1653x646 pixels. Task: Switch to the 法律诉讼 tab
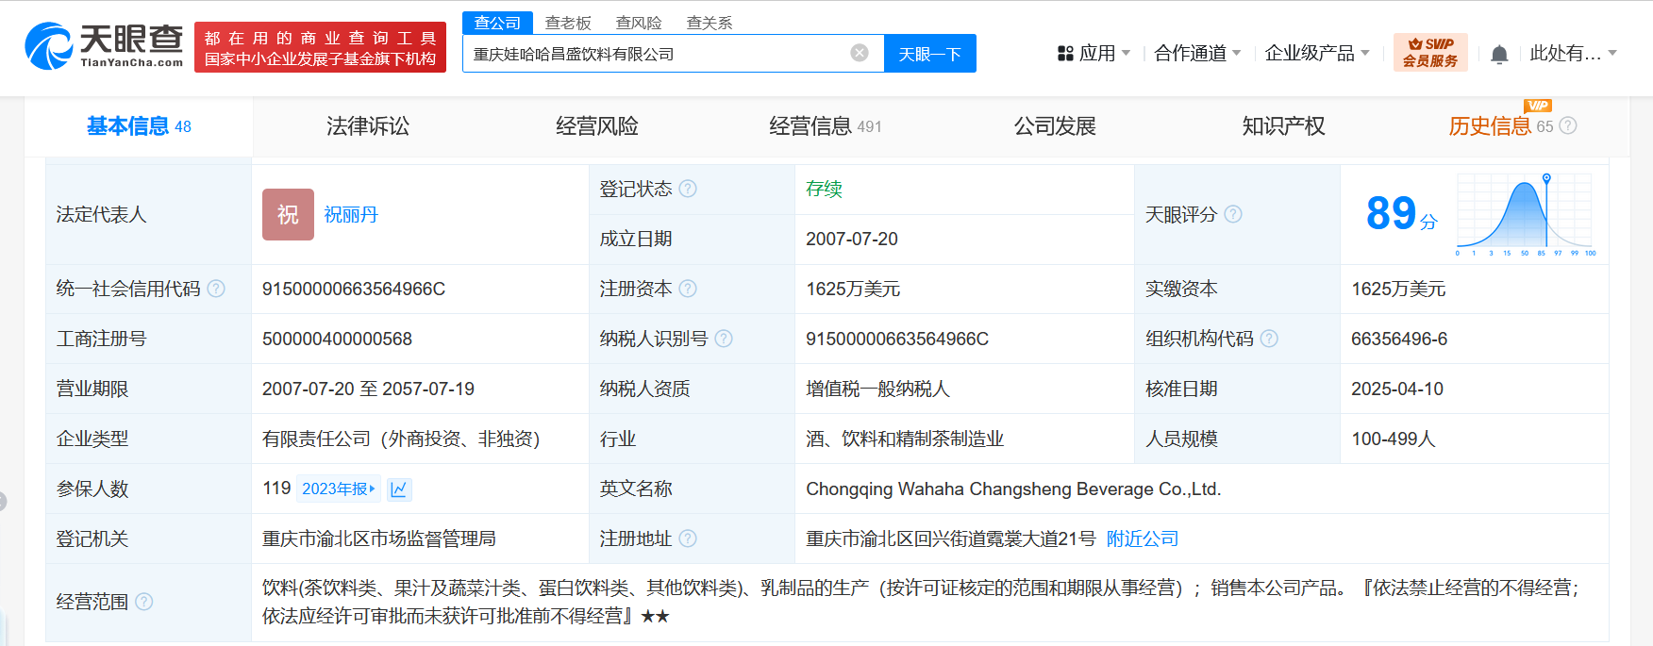pyautogui.click(x=368, y=126)
